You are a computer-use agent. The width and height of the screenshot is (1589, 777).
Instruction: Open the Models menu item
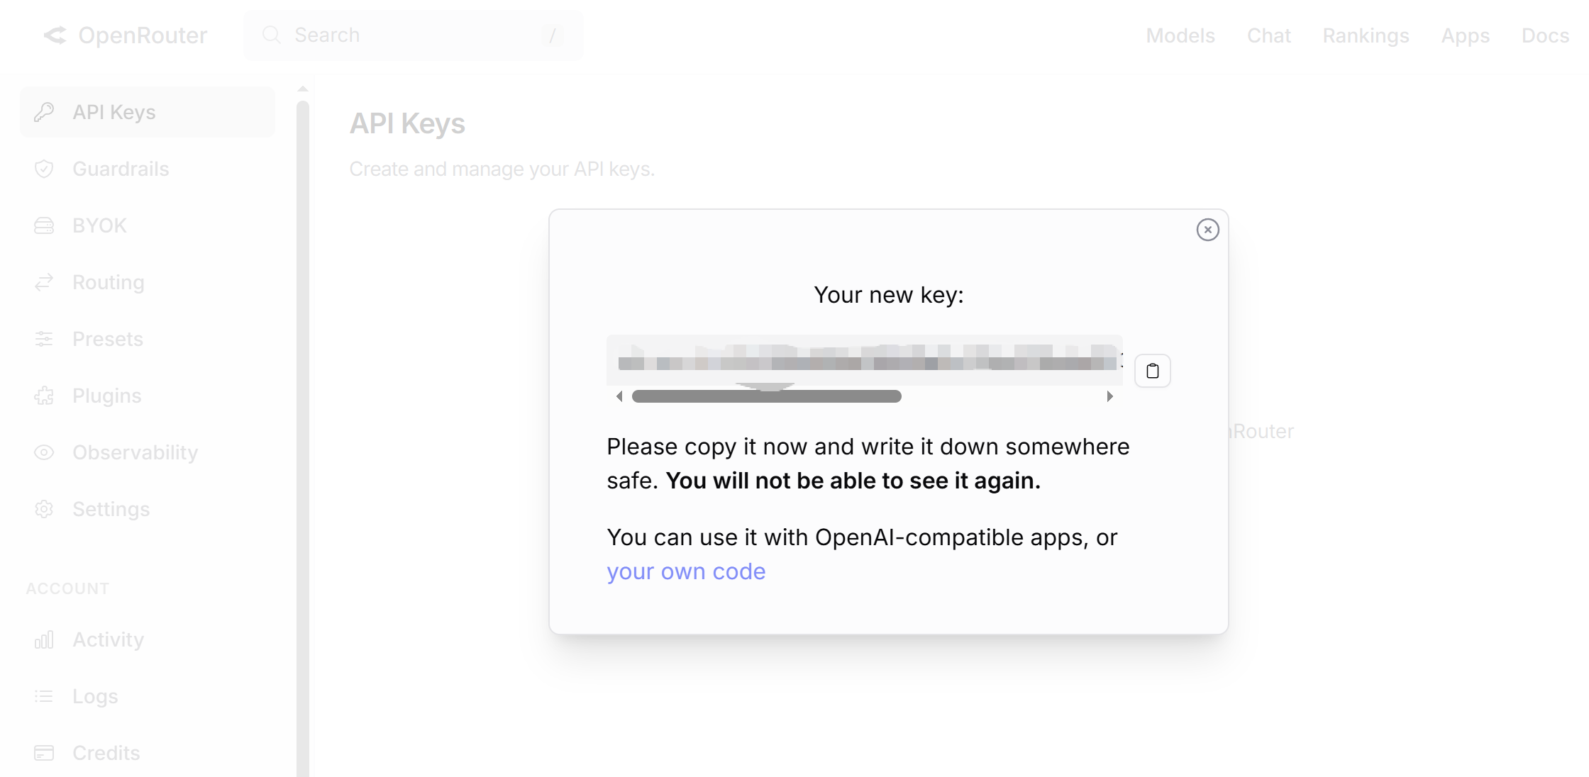click(x=1180, y=35)
